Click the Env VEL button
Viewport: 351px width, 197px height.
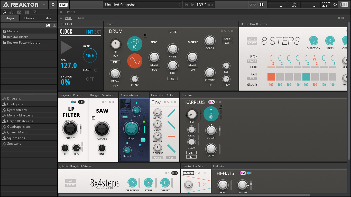coord(171,157)
